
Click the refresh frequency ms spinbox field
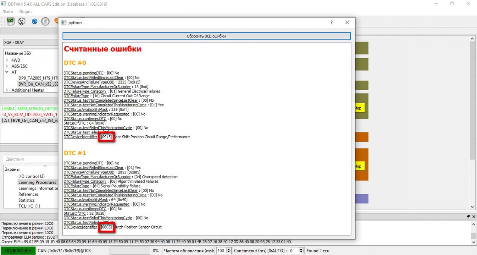(221, 251)
